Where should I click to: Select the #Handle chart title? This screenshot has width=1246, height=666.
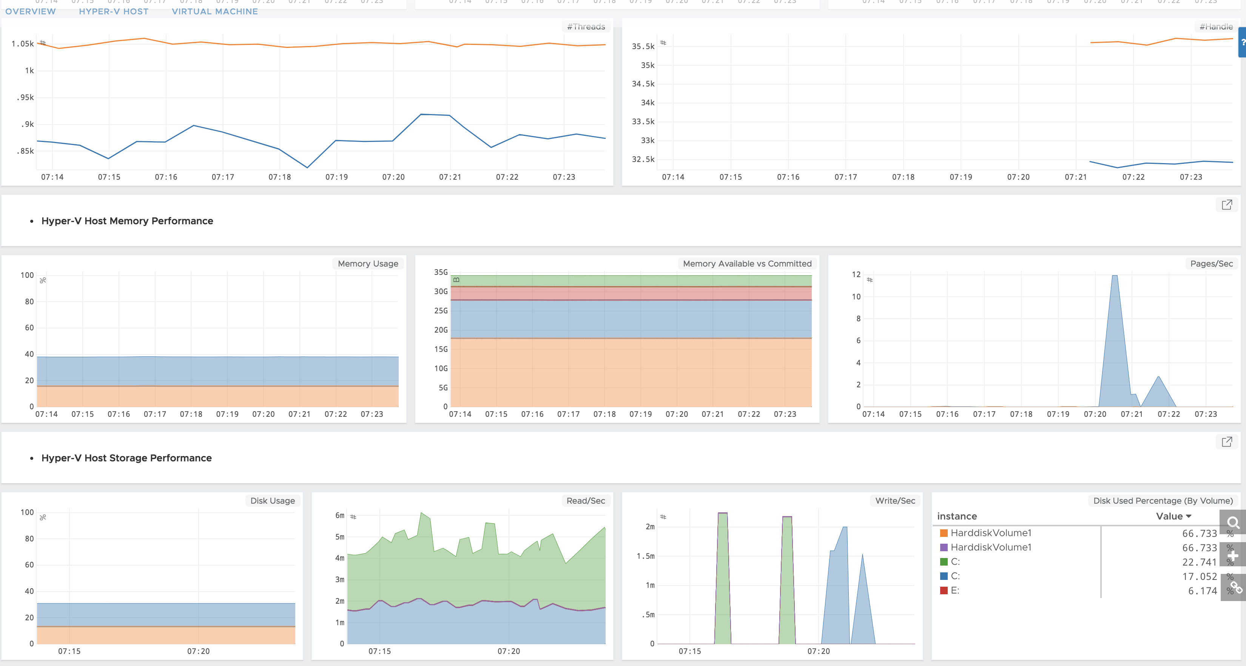point(1216,26)
